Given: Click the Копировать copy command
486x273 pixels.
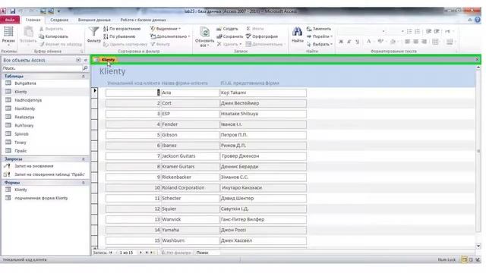Looking at the screenshot, I should pos(53,36).
